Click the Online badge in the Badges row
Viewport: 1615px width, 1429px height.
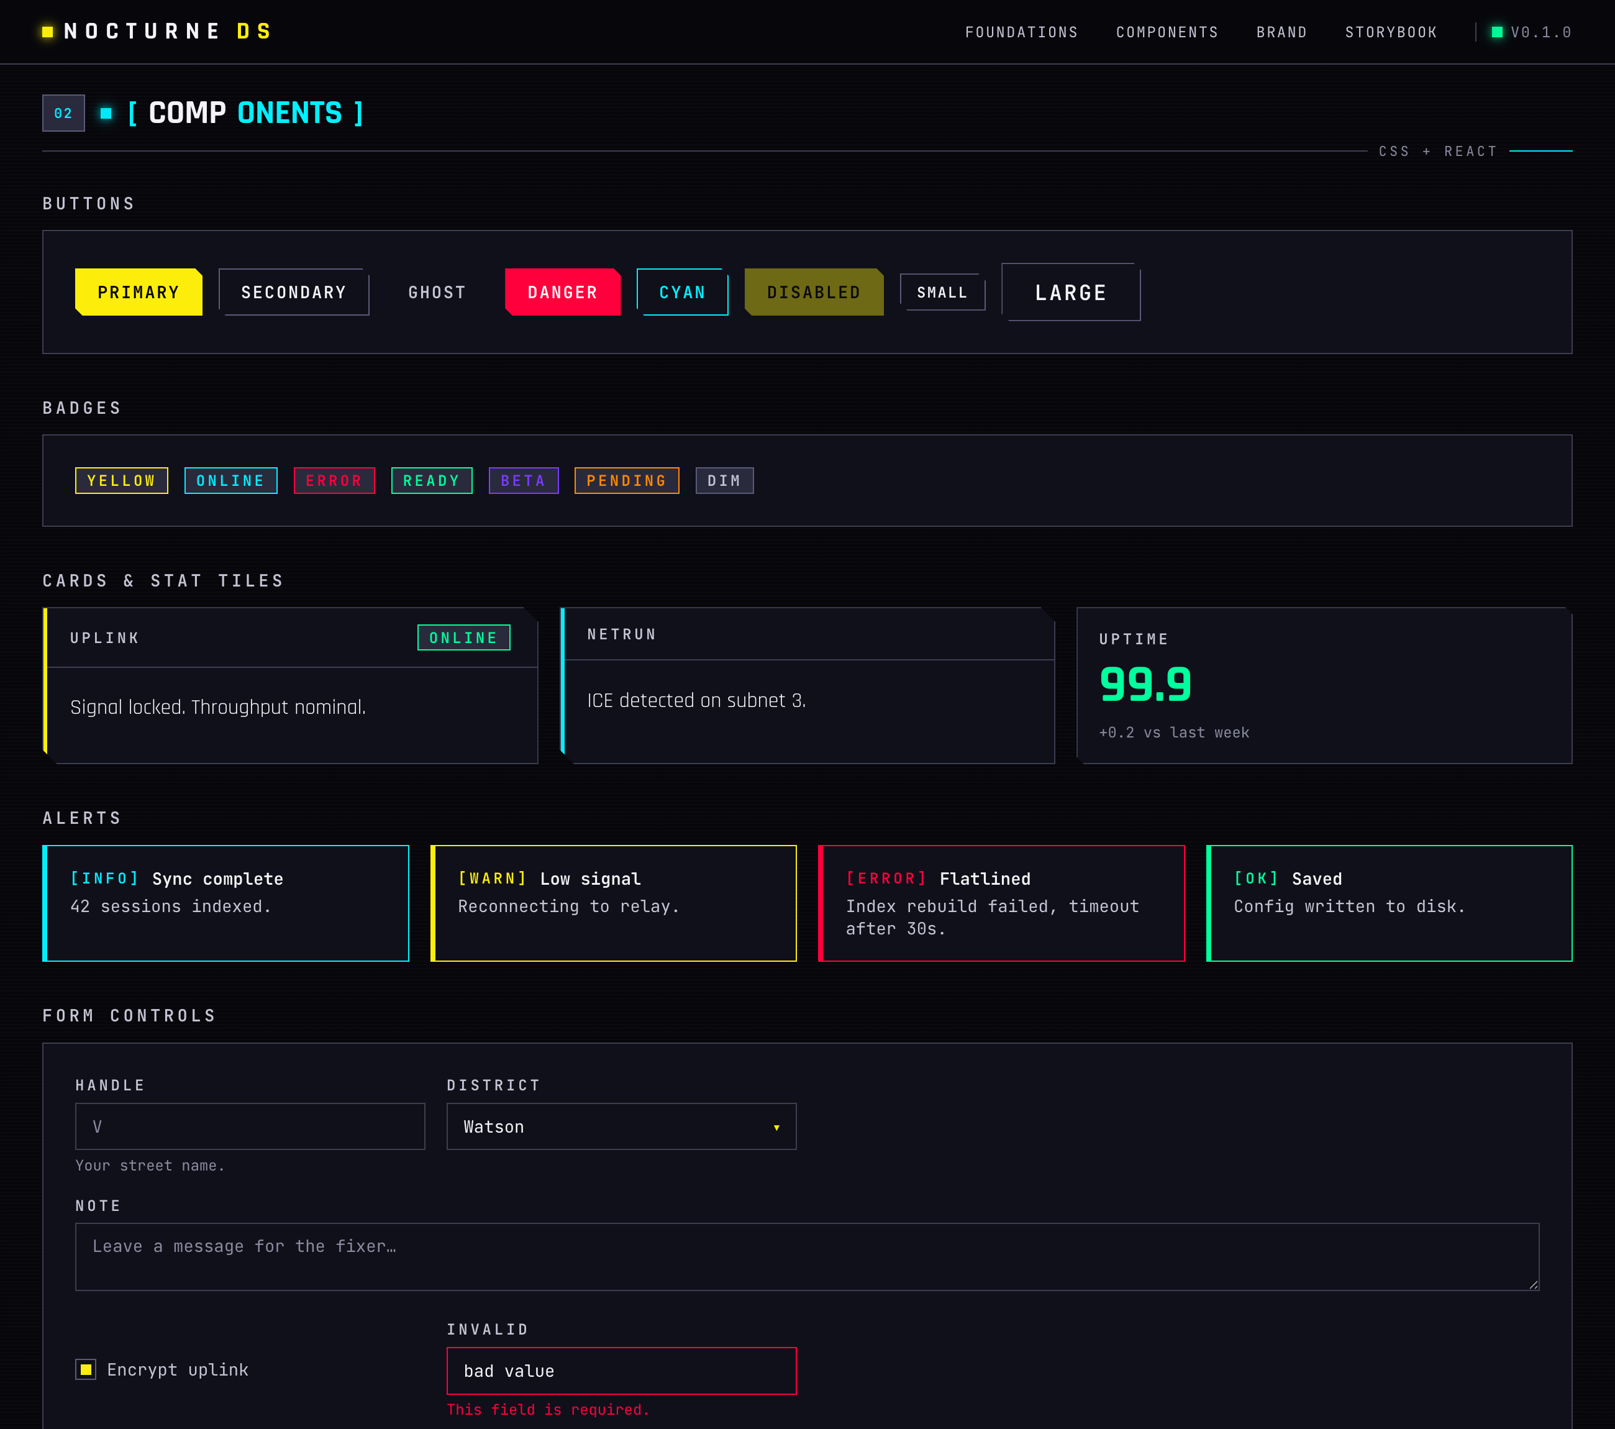[x=230, y=480]
